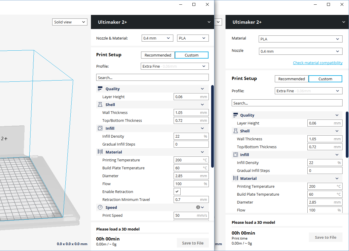Click Infill Density field in right window
This screenshot has width=349, height=251.
pyautogui.click(x=325, y=163)
